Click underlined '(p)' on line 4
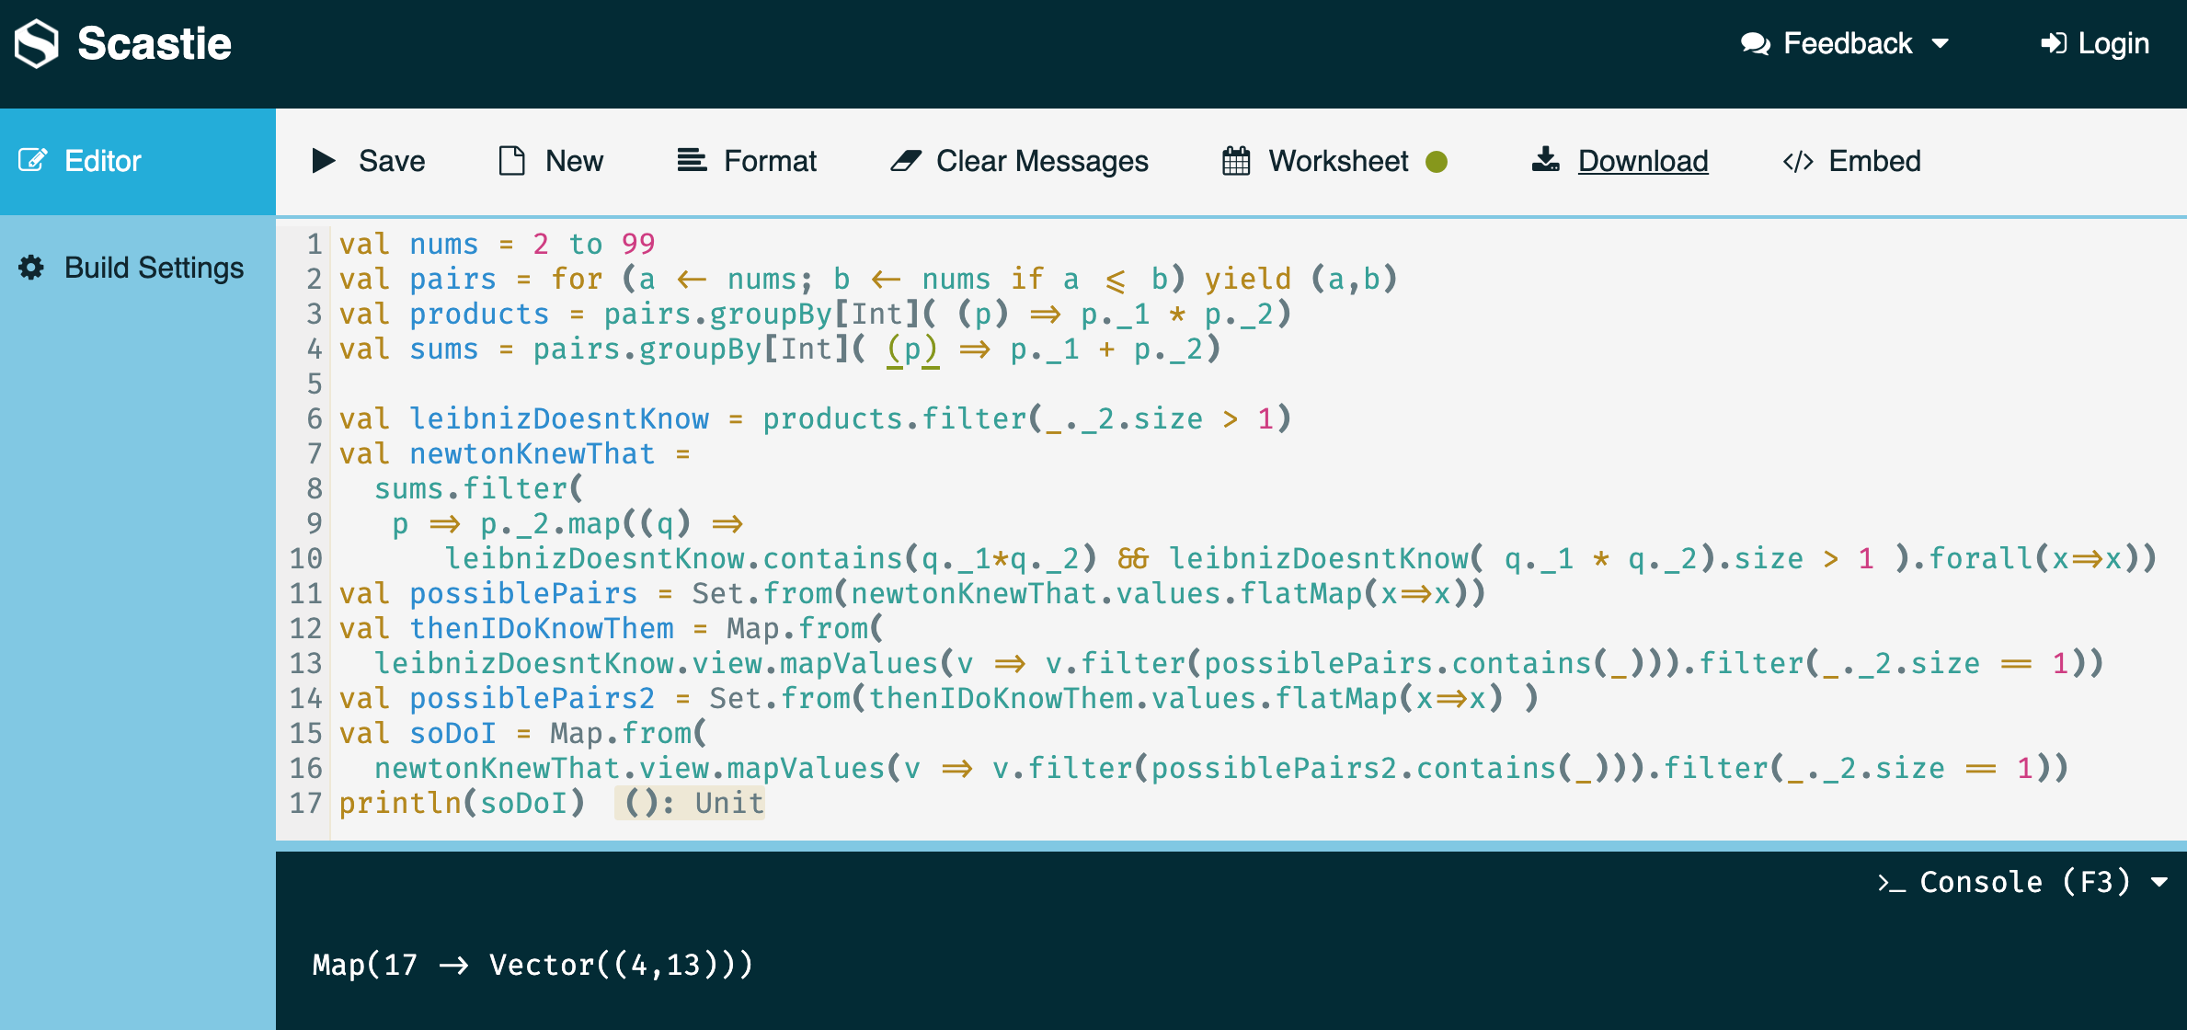 (912, 349)
